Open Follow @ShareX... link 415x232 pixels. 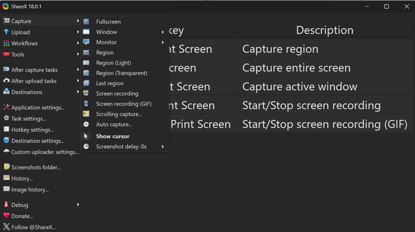41,227
